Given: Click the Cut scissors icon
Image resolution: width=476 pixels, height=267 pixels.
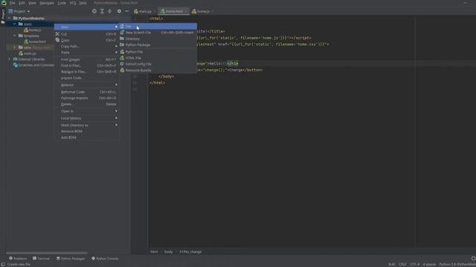Looking at the screenshot, I should pyautogui.click(x=57, y=34).
